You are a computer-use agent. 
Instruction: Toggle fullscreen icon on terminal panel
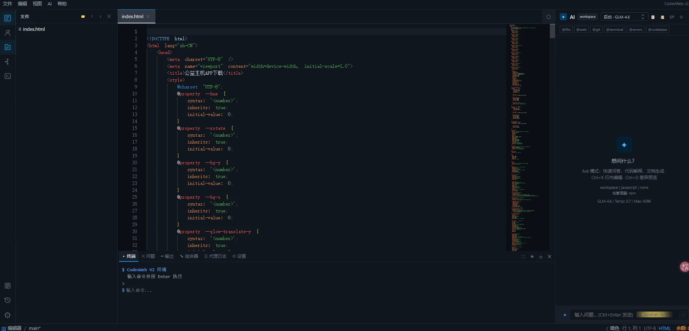(x=523, y=257)
